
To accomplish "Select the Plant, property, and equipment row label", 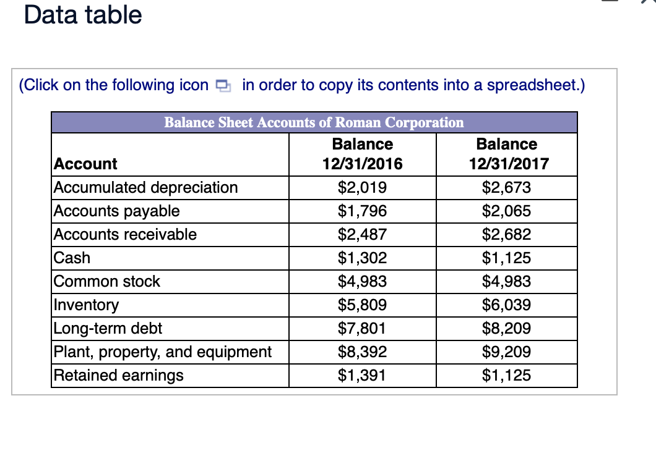I will coord(162,352).
